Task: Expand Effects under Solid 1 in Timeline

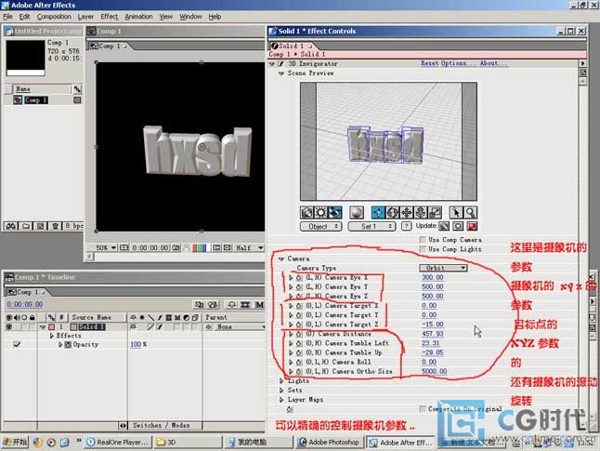Action: [x=52, y=336]
